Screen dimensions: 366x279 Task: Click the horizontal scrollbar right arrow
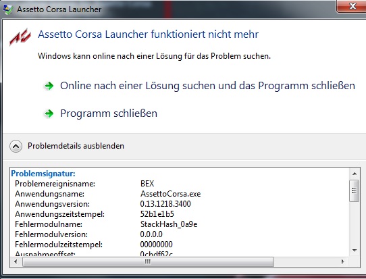pos(342,261)
